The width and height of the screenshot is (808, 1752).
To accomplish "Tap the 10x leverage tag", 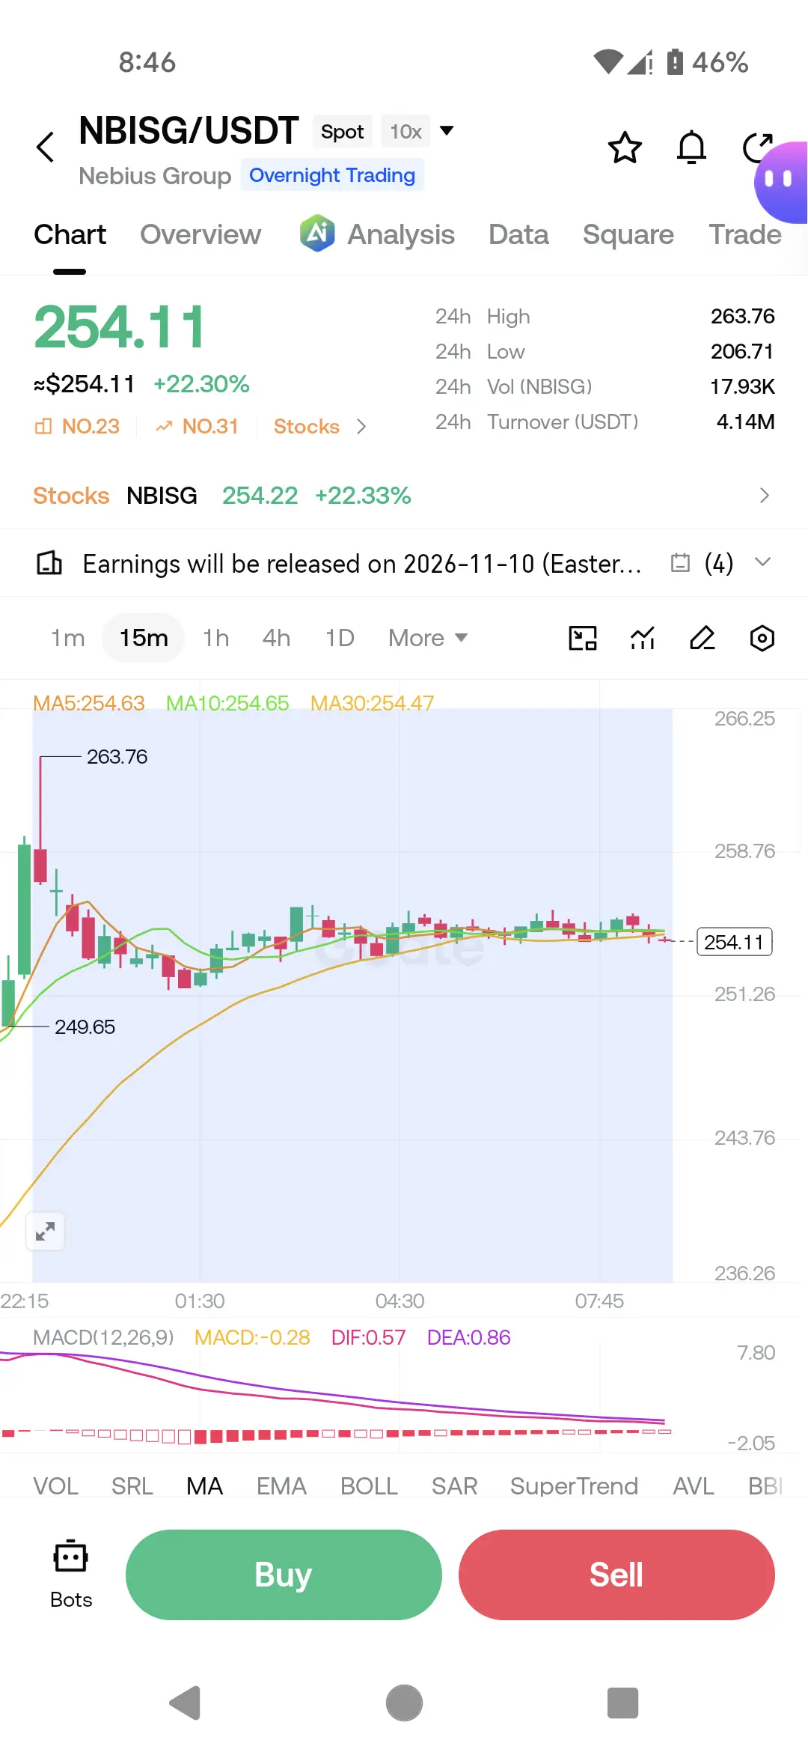I will [405, 132].
